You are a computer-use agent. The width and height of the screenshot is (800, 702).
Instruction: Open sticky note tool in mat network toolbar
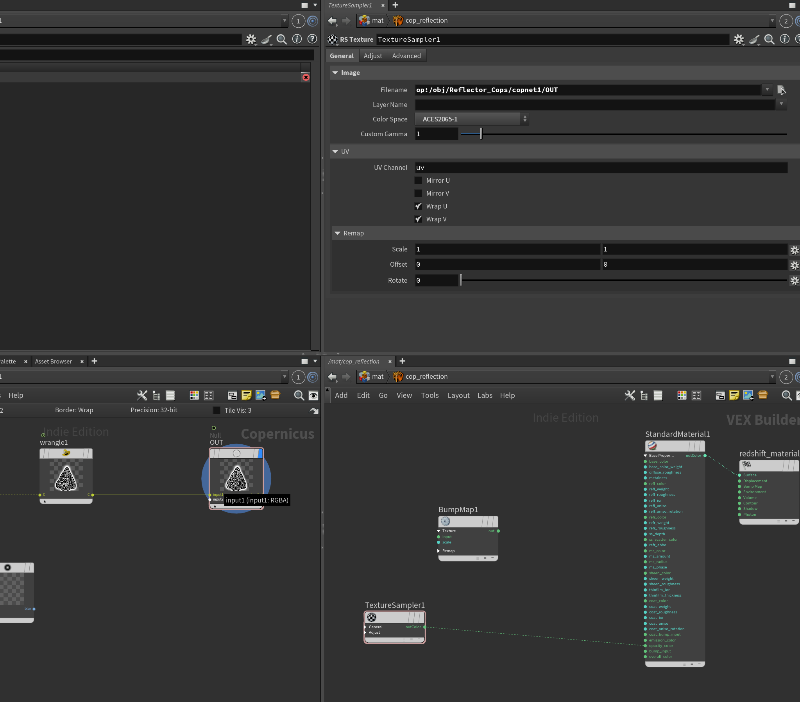tap(734, 396)
